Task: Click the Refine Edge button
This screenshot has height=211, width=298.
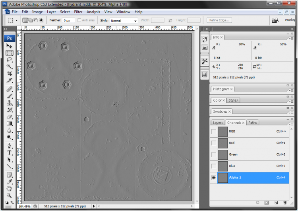Action: point(219,20)
